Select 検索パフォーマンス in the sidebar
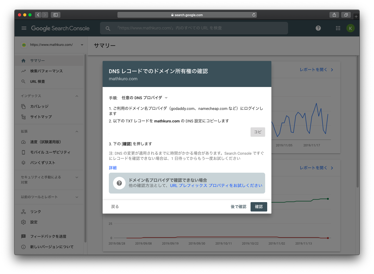 tap(49, 71)
